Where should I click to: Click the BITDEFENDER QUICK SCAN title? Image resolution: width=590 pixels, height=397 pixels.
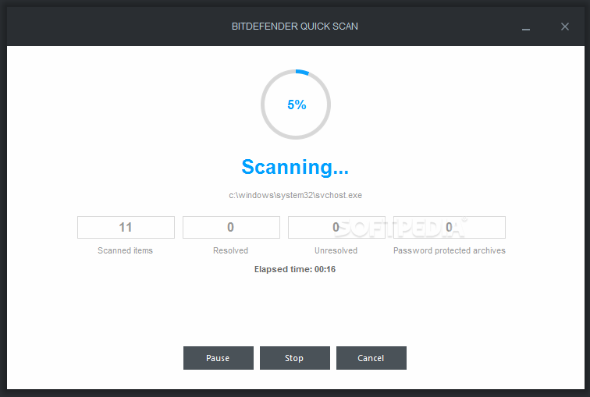pyautogui.click(x=295, y=27)
